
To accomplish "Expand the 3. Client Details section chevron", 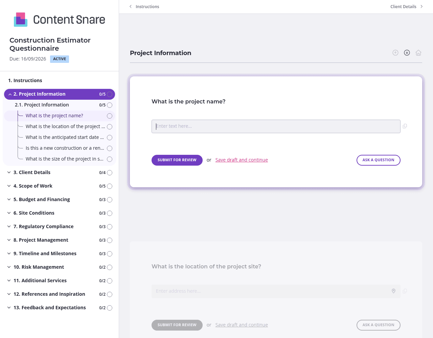I will (x=9, y=172).
